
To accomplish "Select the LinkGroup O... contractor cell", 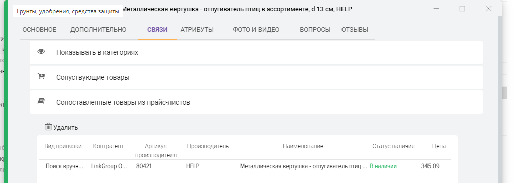I will click(109, 166).
